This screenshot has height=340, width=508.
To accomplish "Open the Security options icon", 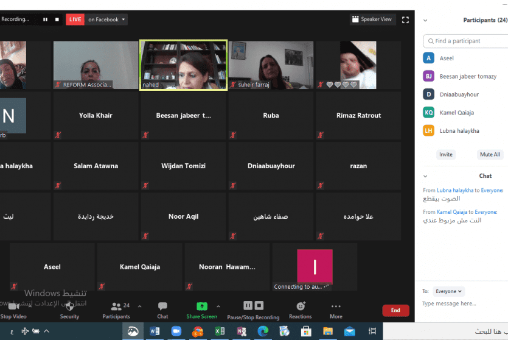I will point(69,306).
